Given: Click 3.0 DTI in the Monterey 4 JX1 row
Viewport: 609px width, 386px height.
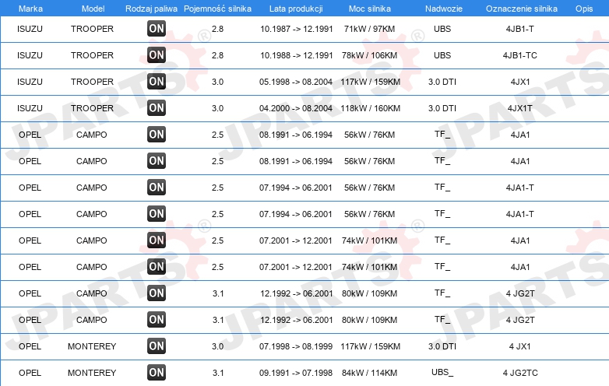Looking at the screenshot, I should pyautogui.click(x=442, y=346).
